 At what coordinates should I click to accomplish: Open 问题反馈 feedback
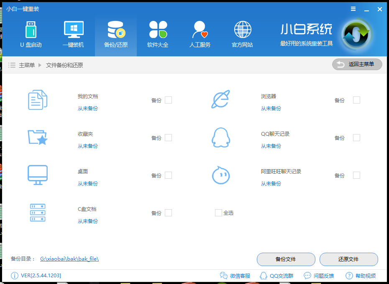pos(320,276)
